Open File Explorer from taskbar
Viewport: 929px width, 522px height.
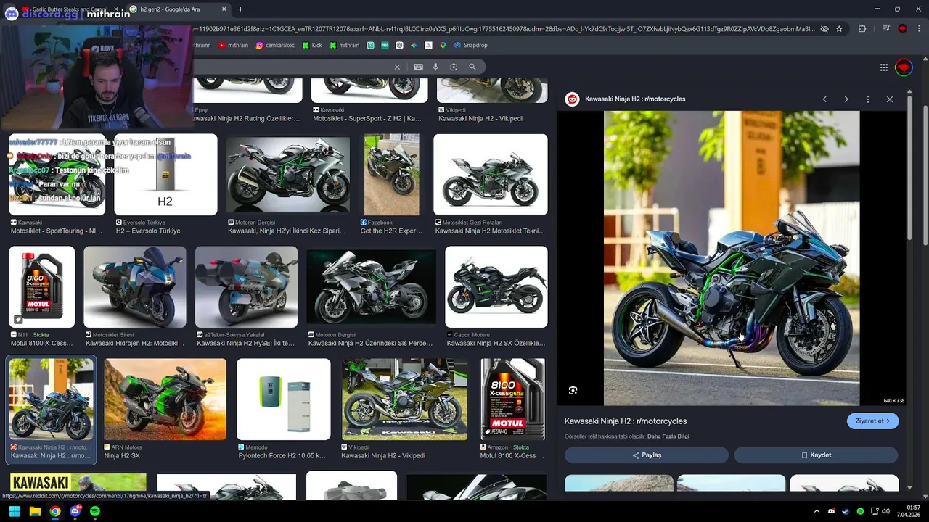[34, 511]
